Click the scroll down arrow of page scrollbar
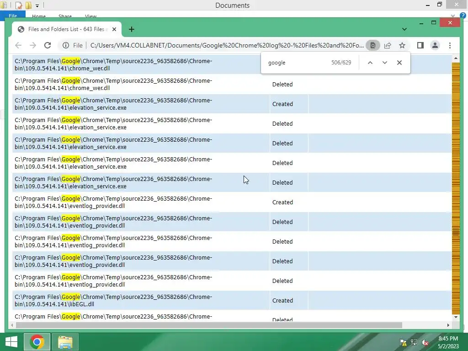Viewport: 468px width, 351px height. click(x=456, y=317)
